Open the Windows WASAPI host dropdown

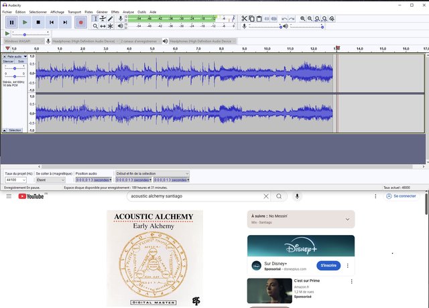(x=24, y=42)
